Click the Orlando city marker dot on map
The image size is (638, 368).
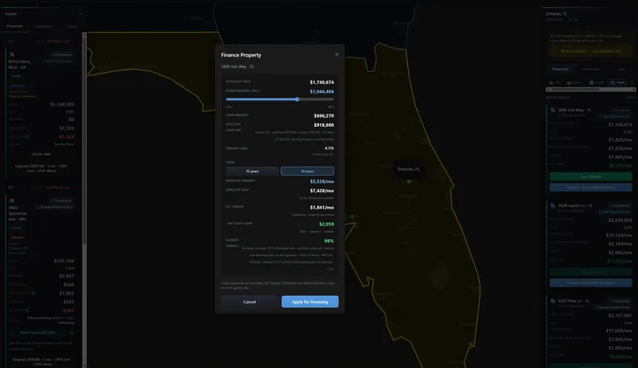click(409, 182)
